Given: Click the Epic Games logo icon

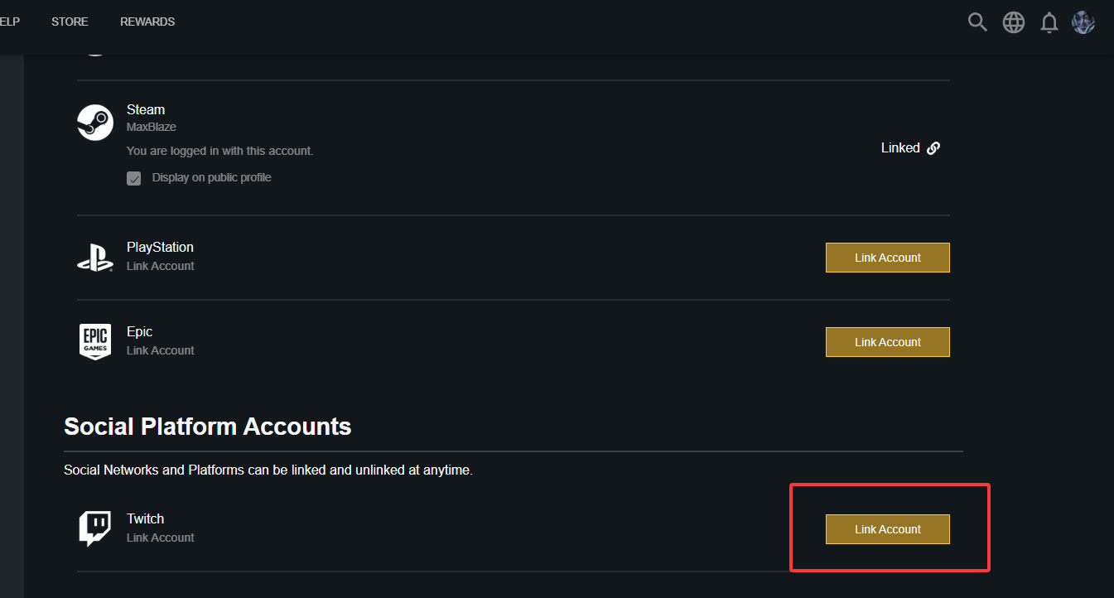Looking at the screenshot, I should tap(95, 341).
